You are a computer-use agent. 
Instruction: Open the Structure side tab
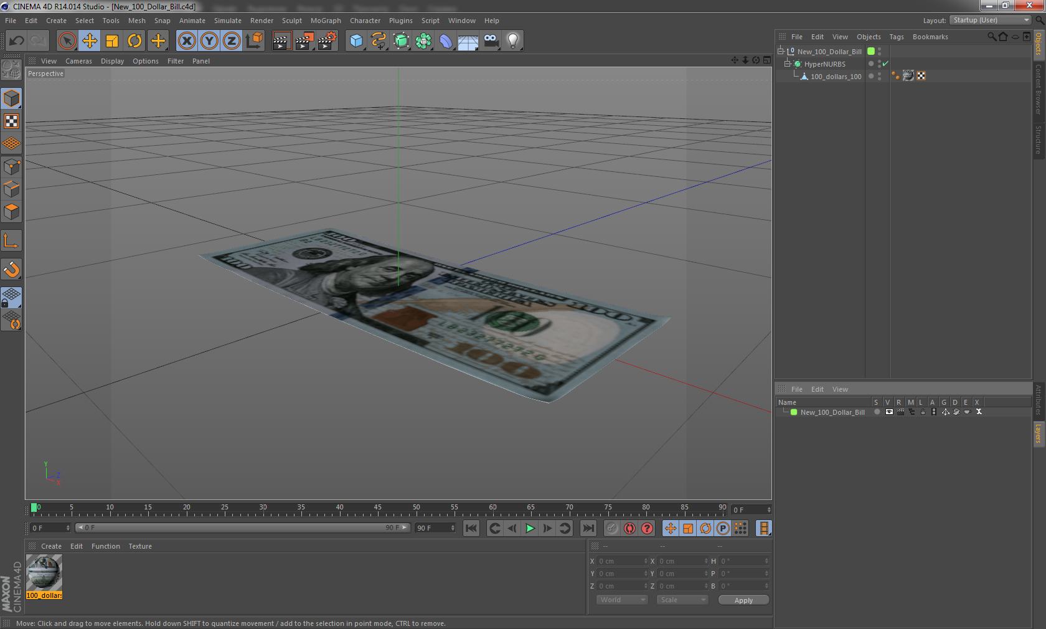pos(1039,140)
